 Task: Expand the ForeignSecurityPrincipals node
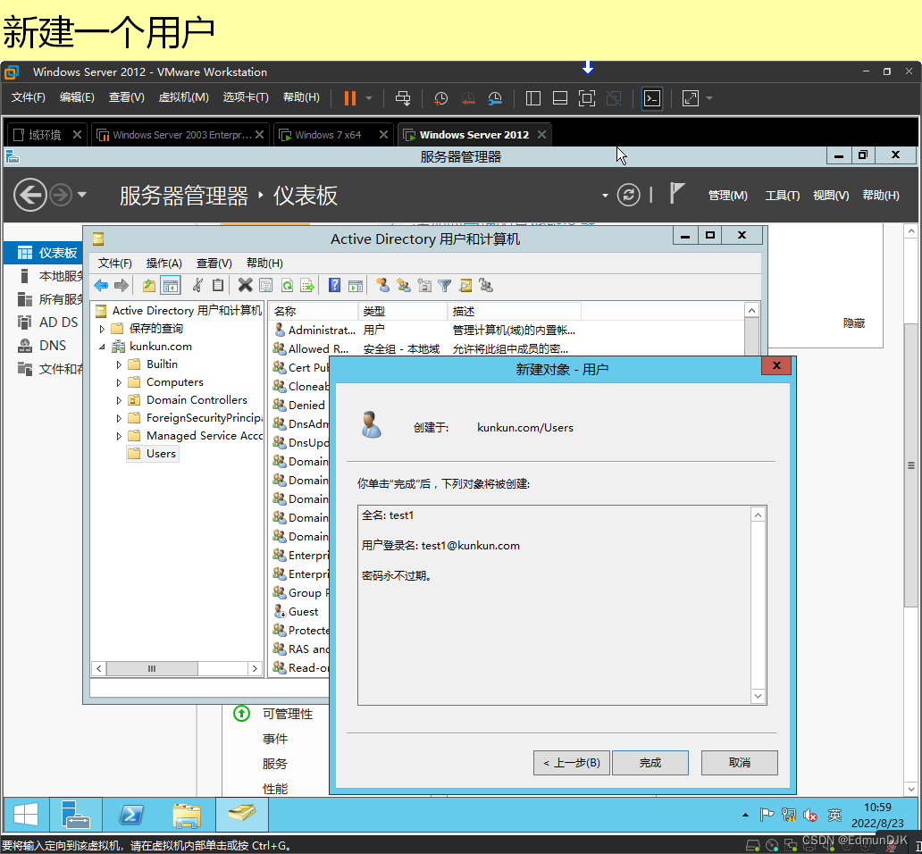[x=119, y=418]
